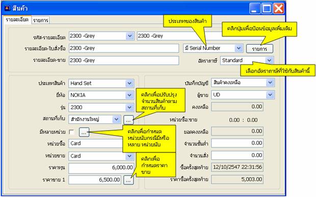This screenshot has height=197, width=316.
Task: Open the ผู้ขาย UD dropdown
Action: tap(270, 94)
